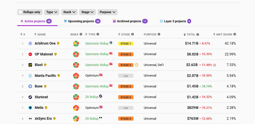The image size is (255, 124).
Task: Click the Arbitrum One risk pie icon
Action: point(76,43)
